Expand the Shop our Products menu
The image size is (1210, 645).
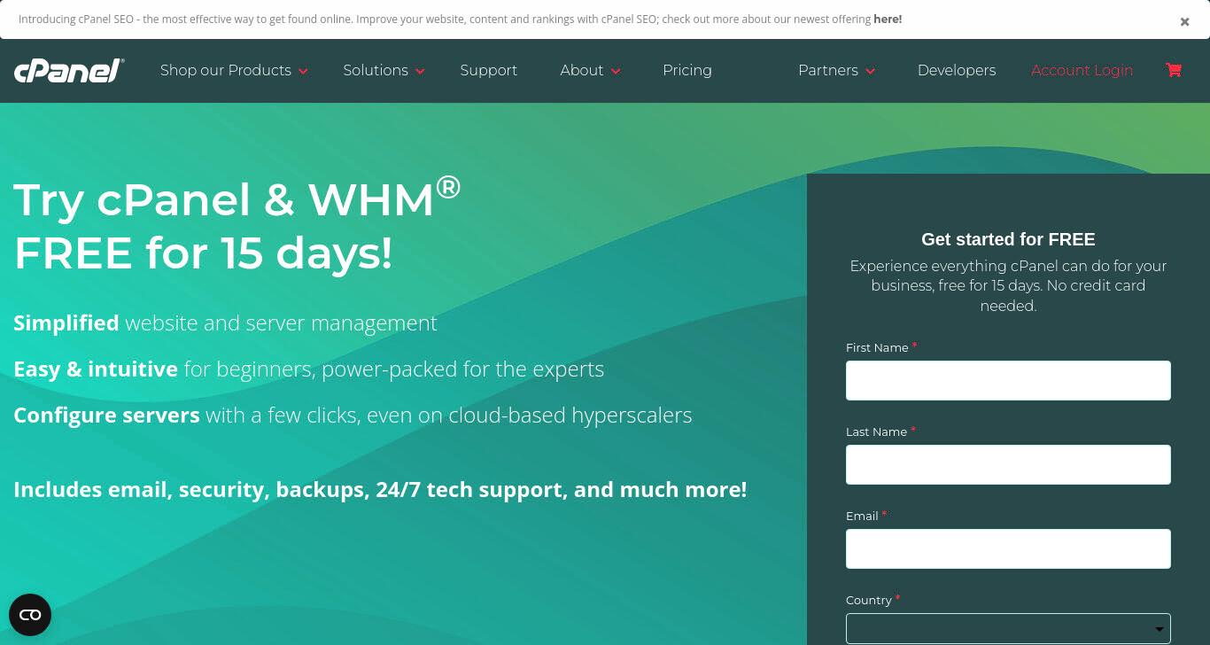(x=234, y=70)
